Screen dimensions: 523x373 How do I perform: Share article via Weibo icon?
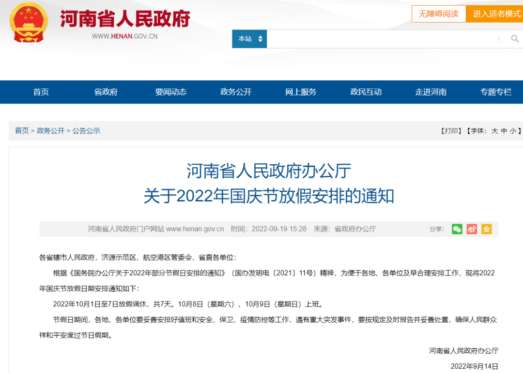(472, 229)
